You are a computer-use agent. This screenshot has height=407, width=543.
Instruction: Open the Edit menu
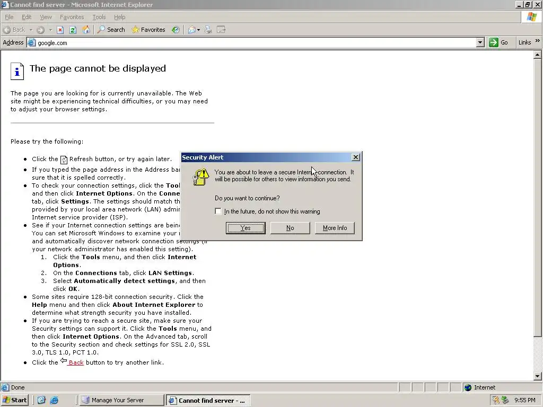pyautogui.click(x=27, y=17)
